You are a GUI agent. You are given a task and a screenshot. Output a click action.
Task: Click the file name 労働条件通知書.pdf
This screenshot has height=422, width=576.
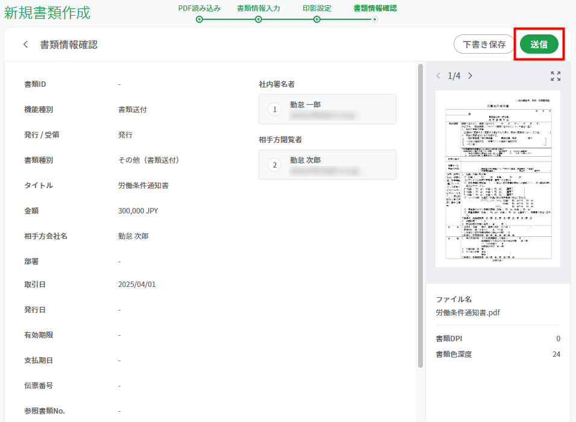click(468, 312)
